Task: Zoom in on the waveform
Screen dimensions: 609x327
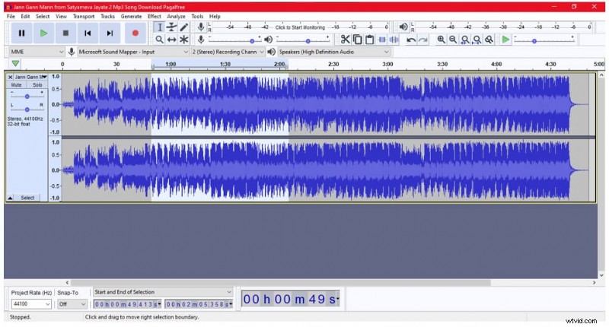Action: pyautogui.click(x=441, y=40)
